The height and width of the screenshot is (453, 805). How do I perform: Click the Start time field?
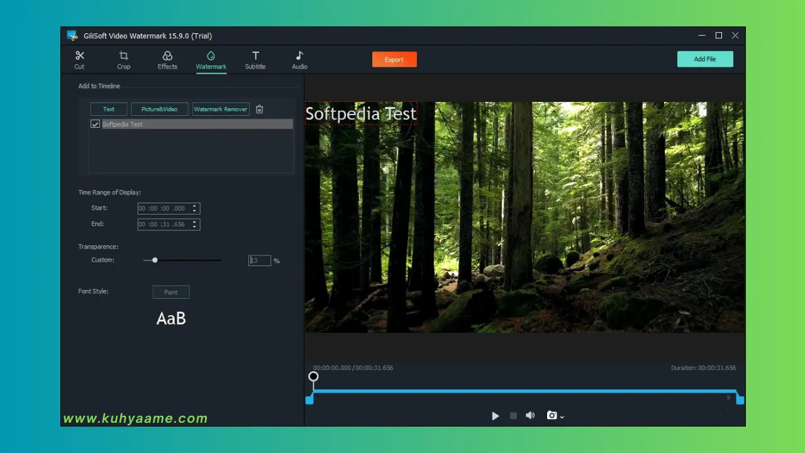click(169, 208)
